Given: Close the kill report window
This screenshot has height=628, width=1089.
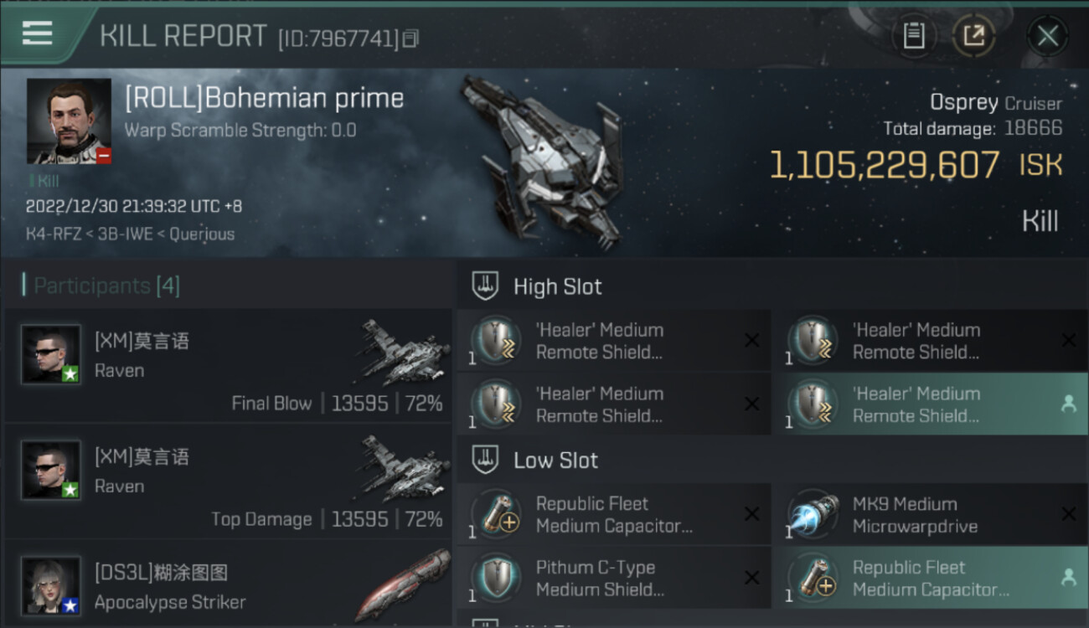Looking at the screenshot, I should (1047, 36).
